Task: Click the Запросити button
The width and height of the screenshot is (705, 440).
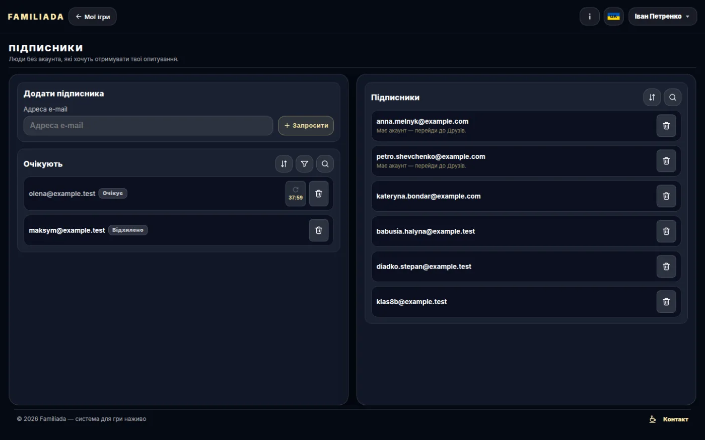Action: coord(306,126)
